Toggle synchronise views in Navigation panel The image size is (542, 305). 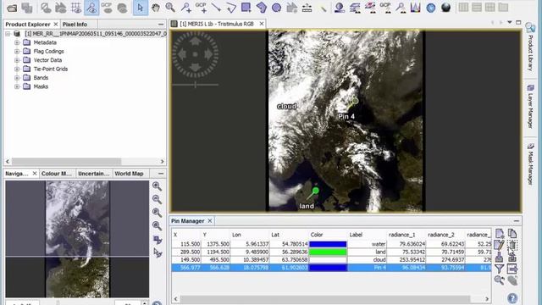tap(158, 239)
